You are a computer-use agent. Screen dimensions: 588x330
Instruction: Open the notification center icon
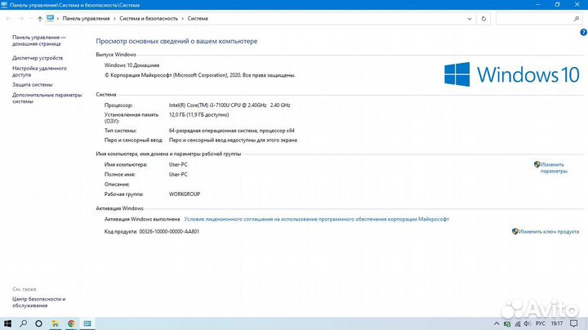tap(574, 323)
